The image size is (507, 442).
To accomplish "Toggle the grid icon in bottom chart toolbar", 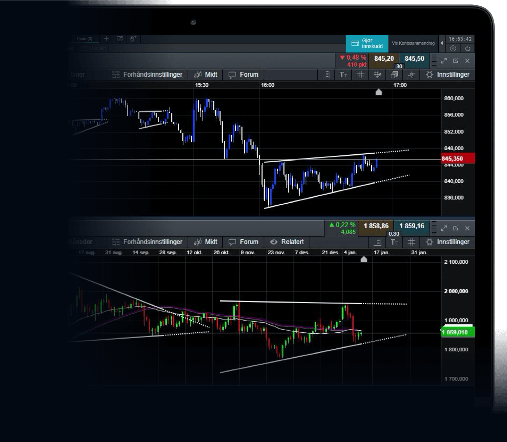I will coord(411,242).
